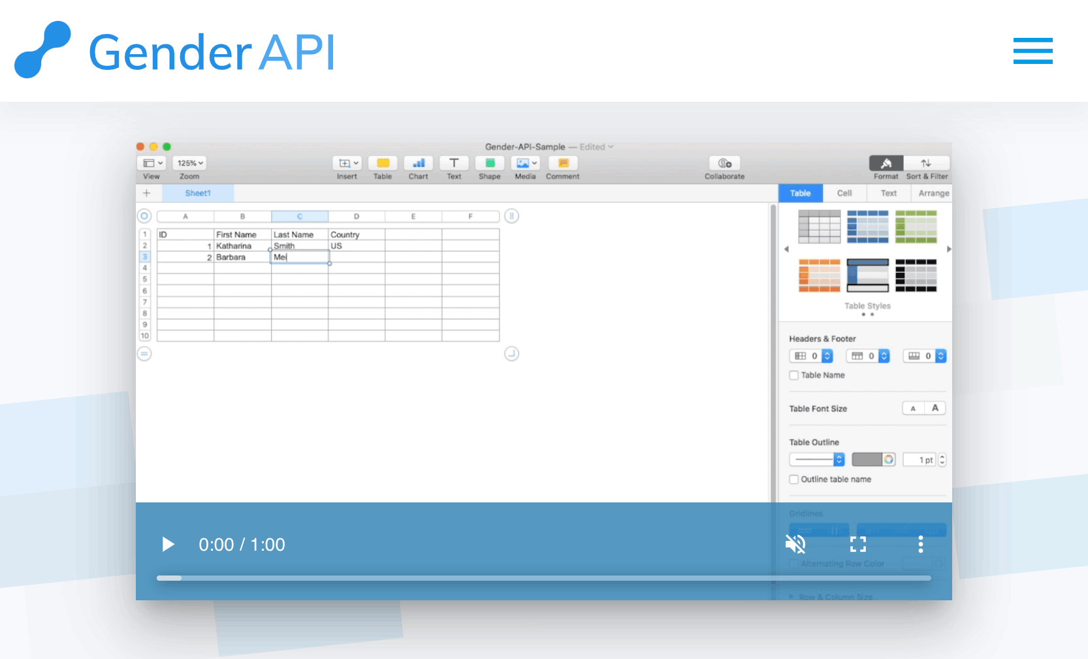Click the video progress bar
Image resolution: width=1088 pixels, height=659 pixels.
(543, 578)
